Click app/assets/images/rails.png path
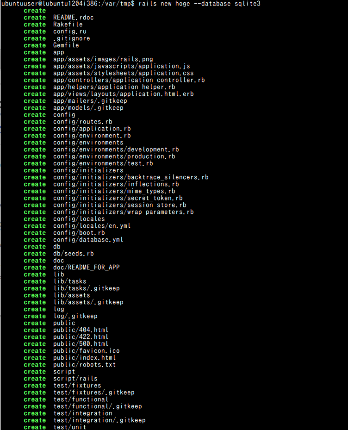348x430 pixels. [103, 60]
